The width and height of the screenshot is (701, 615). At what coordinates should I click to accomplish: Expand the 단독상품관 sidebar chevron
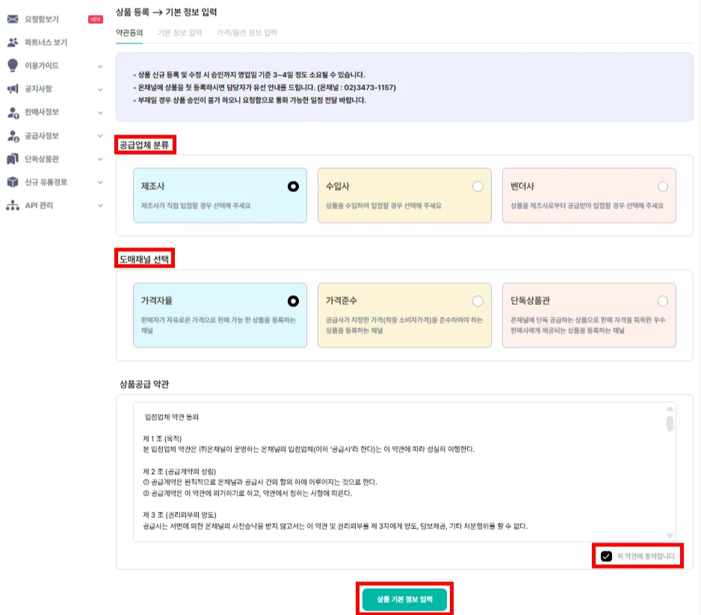[100, 159]
